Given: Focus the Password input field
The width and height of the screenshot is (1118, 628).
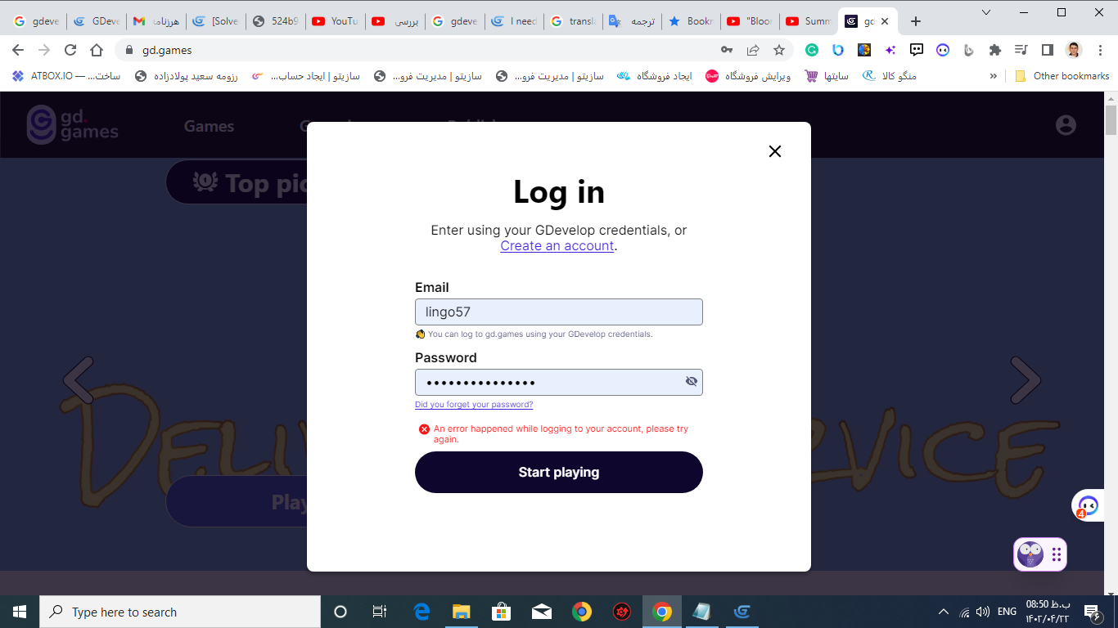Looking at the screenshot, I should click(x=548, y=382).
